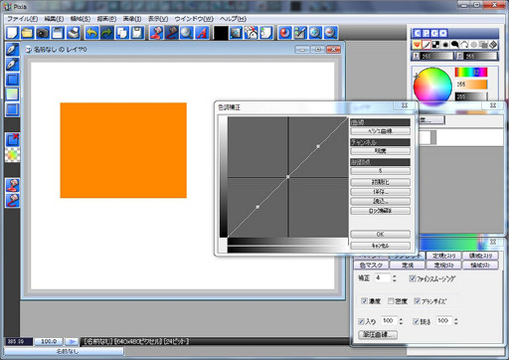Open the ヘルプ(H) menu
Viewport: 509px width, 360px height.
233,19
